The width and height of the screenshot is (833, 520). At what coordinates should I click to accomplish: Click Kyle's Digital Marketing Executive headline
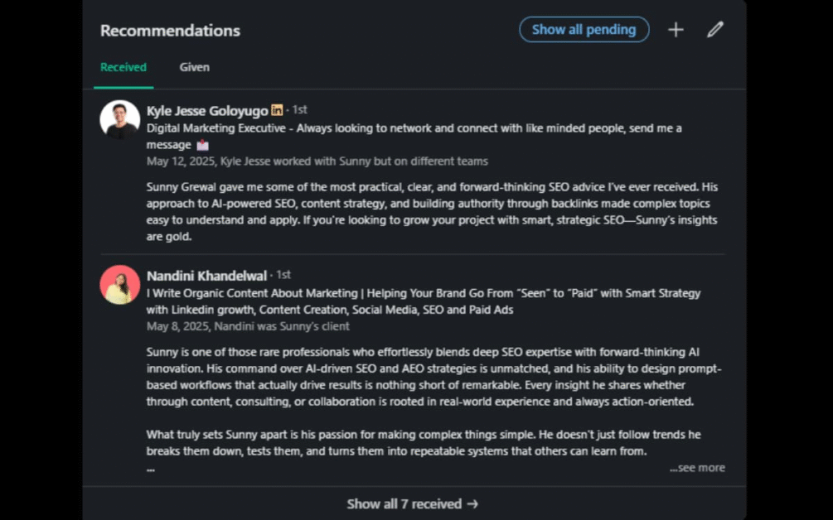pyautogui.click(x=414, y=137)
